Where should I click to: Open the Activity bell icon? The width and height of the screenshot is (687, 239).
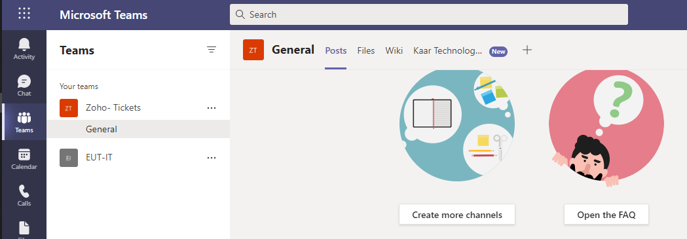(24, 48)
